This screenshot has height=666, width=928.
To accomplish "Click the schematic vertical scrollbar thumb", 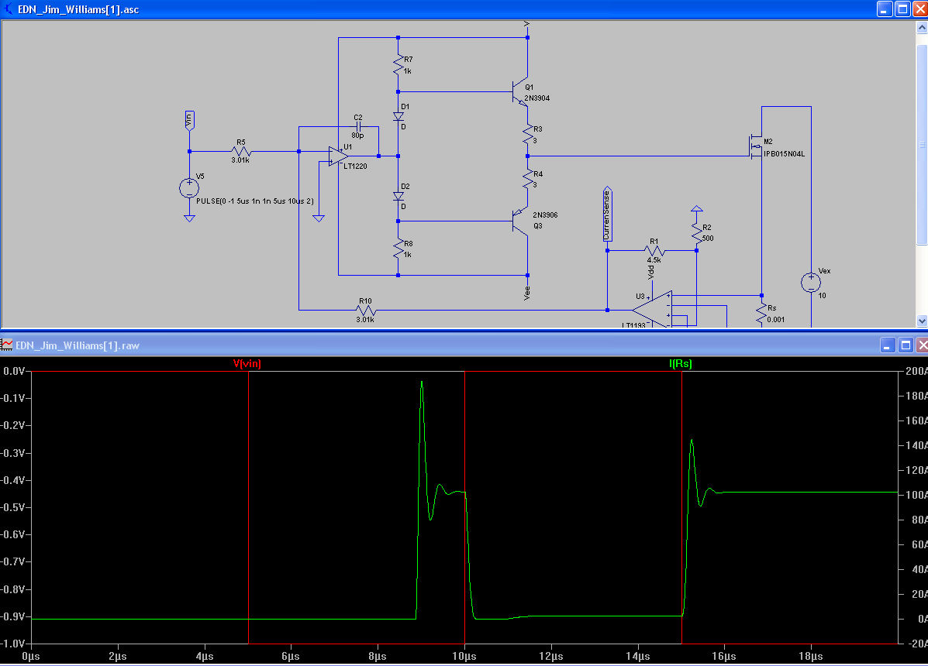I will (x=922, y=144).
